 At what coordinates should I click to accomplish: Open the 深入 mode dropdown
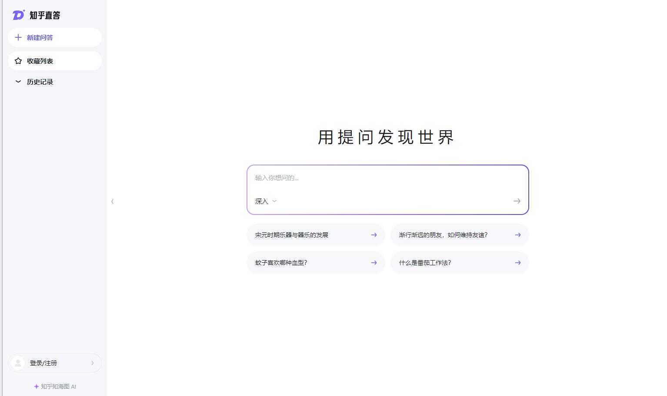click(266, 201)
